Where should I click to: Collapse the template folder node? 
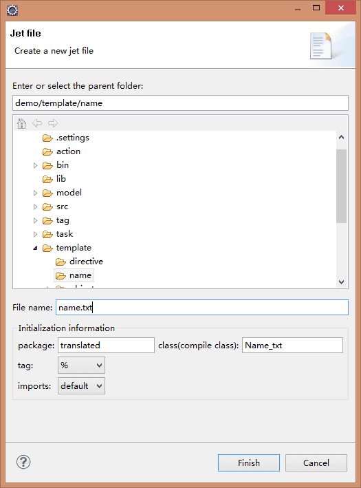[x=36, y=248]
